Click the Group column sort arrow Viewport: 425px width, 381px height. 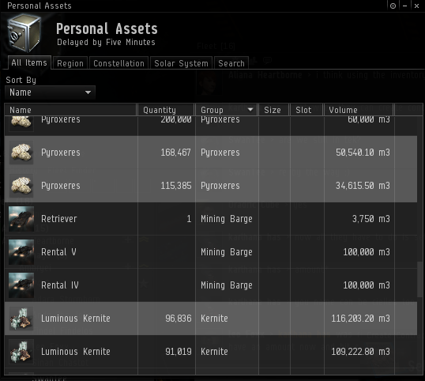pos(250,110)
